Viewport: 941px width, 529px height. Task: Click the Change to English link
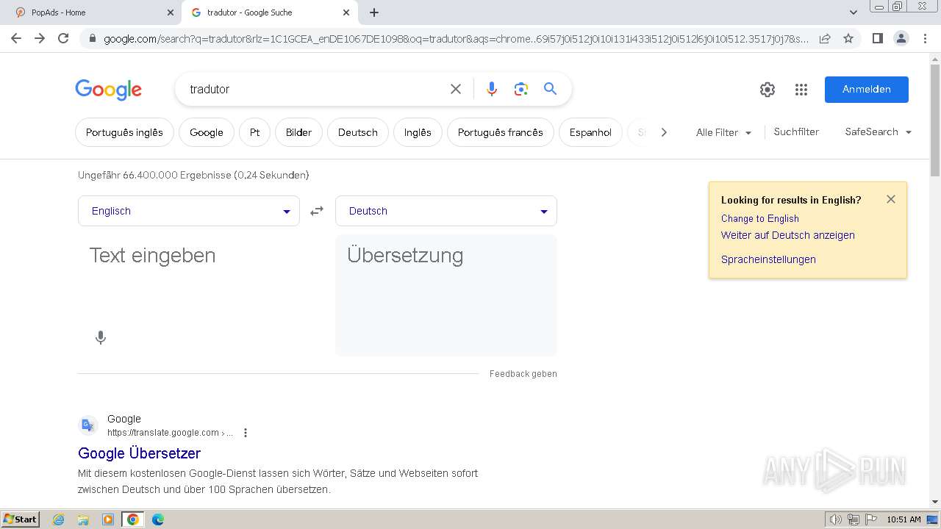pos(760,218)
